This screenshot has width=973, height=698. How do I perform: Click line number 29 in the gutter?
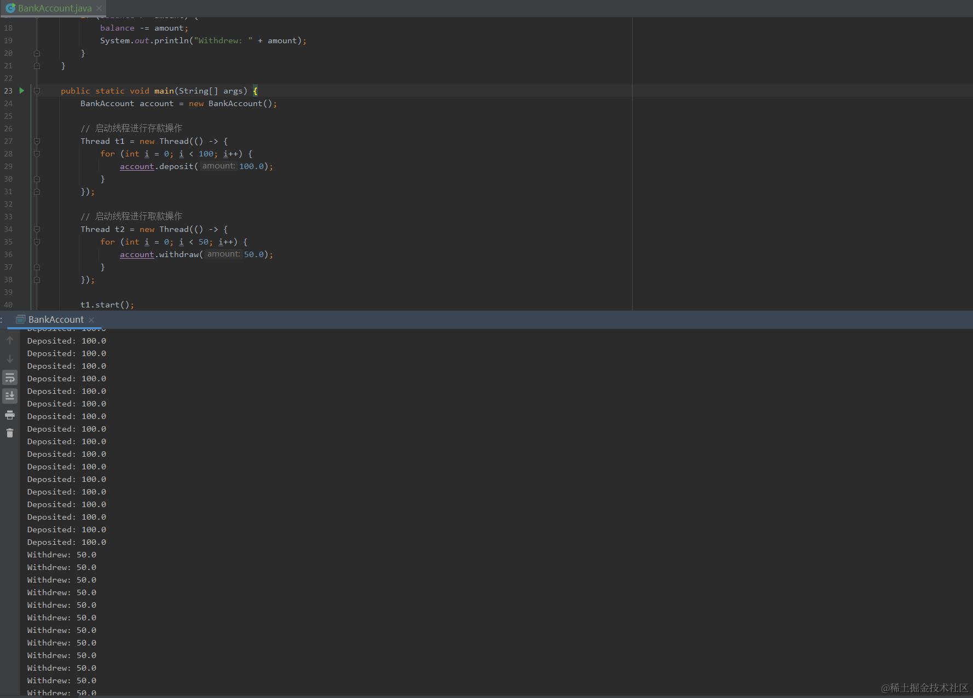(8, 166)
